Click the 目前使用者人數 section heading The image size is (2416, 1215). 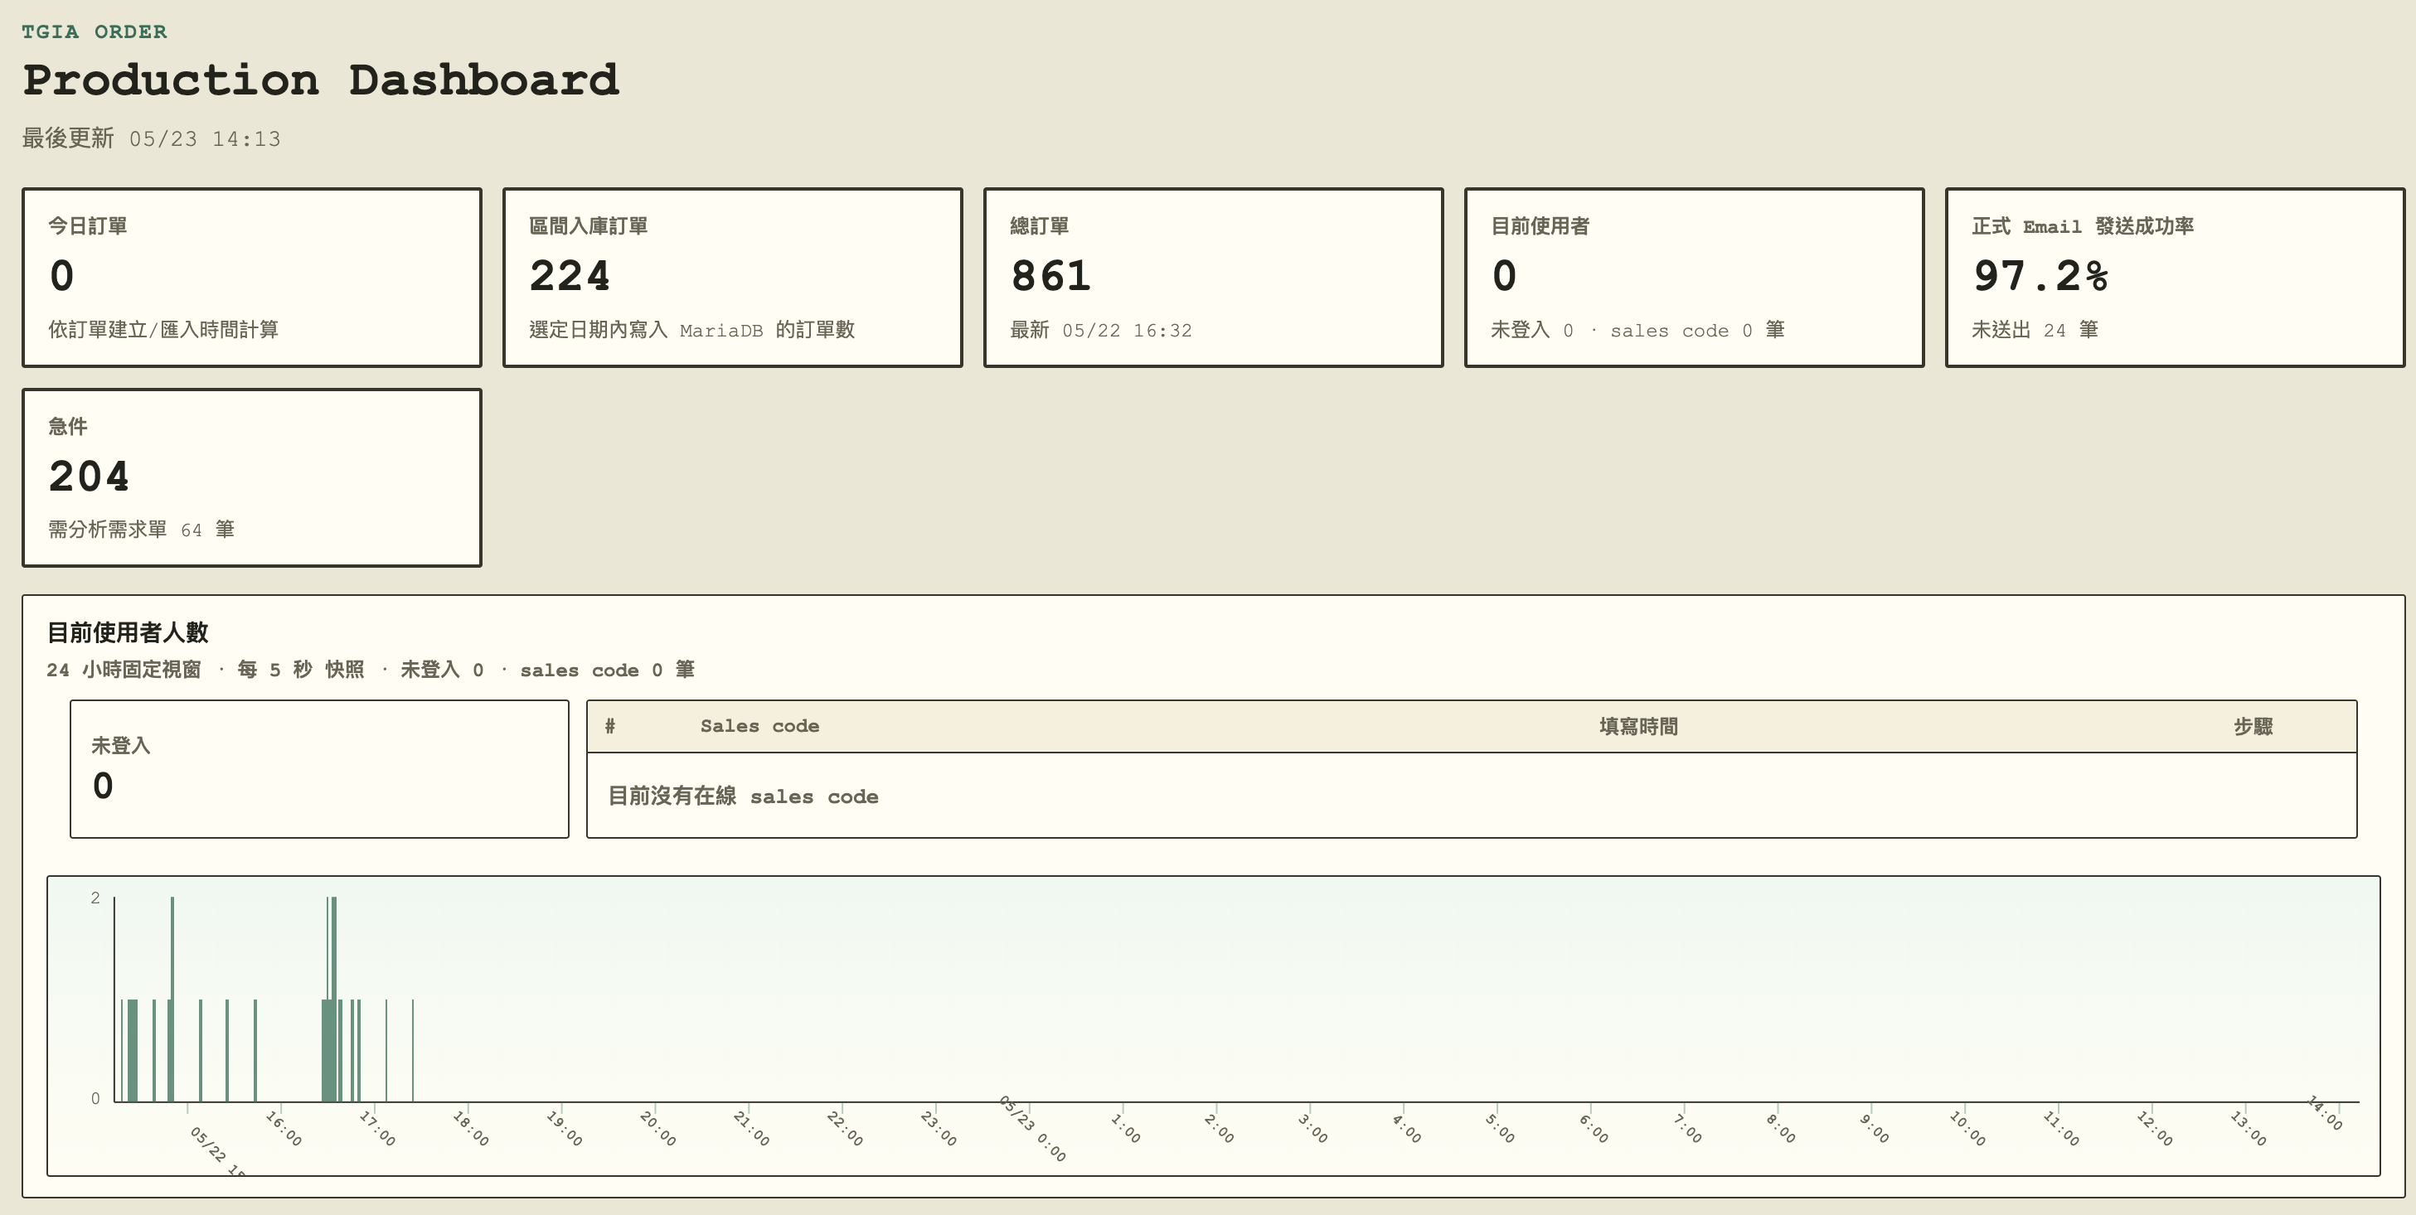click(x=128, y=633)
